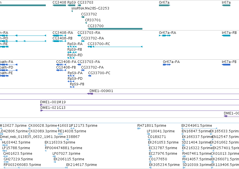Click the Or67a gene arrow glyph

[x=165, y=5]
